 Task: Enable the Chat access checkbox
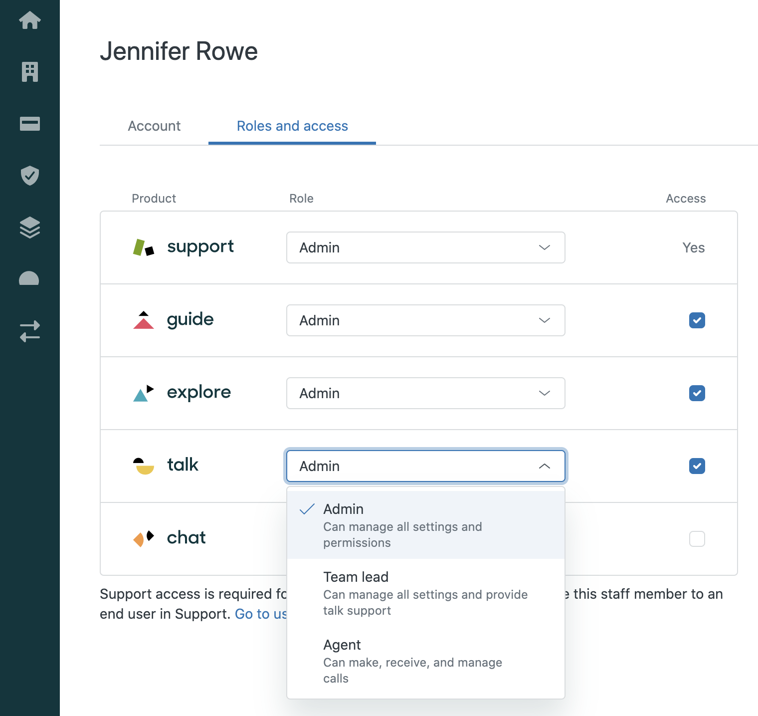click(x=698, y=539)
